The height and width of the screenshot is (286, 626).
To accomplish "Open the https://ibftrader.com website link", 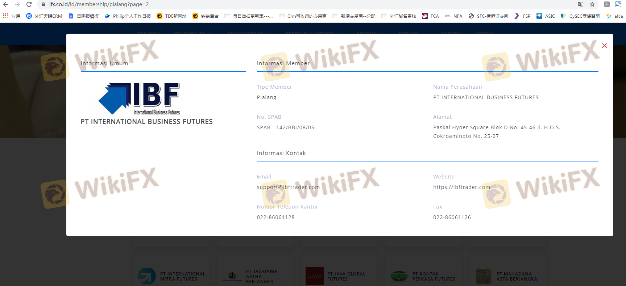I will 461,187.
